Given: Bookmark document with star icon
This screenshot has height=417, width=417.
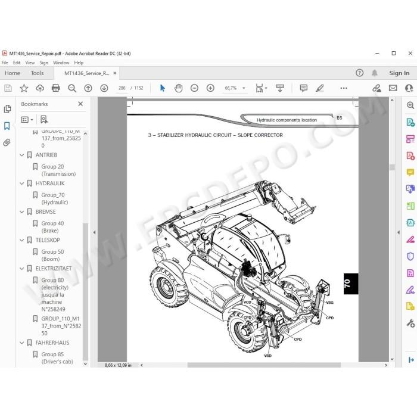Looking at the screenshot, I should tap(24, 88).
